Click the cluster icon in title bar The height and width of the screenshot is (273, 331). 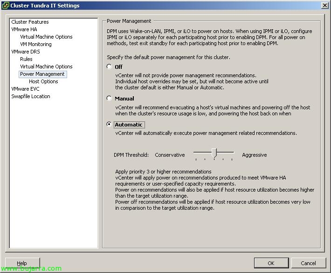click(6, 6)
